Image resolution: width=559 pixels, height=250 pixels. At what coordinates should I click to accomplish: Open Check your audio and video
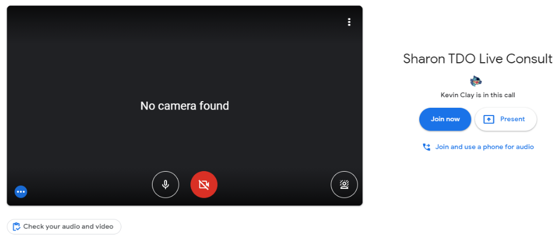(68, 227)
